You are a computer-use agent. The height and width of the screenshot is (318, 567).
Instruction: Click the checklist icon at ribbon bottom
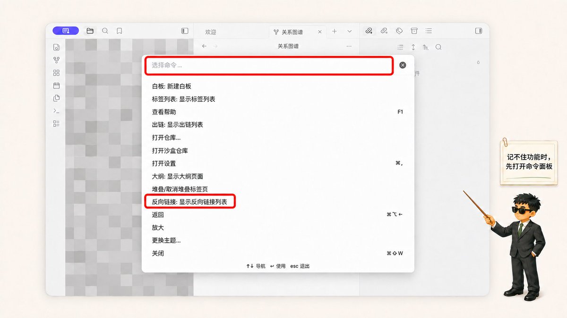click(x=56, y=123)
